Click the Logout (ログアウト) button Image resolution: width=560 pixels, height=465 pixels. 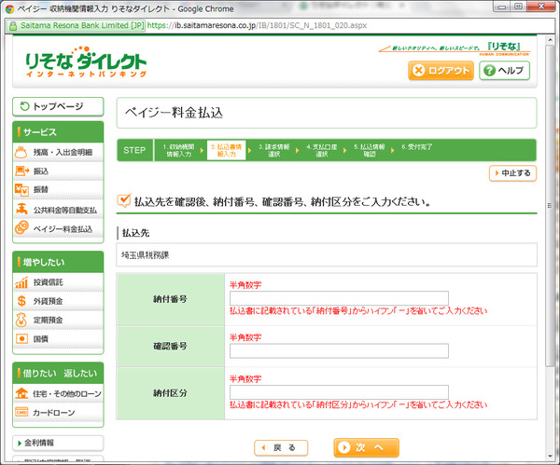[x=441, y=70]
